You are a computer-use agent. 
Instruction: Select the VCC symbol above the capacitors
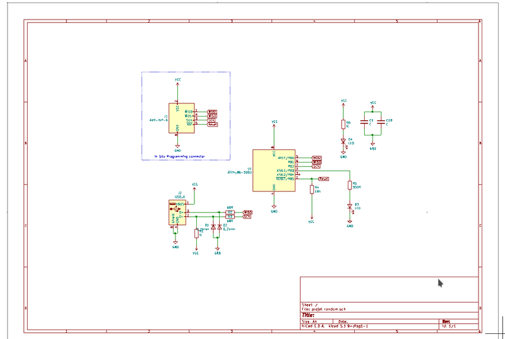[372, 103]
